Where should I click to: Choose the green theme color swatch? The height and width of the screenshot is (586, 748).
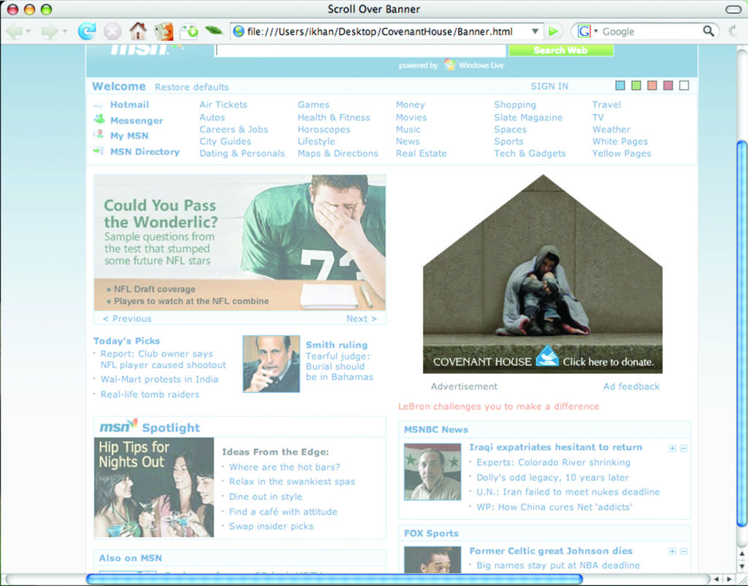click(636, 85)
